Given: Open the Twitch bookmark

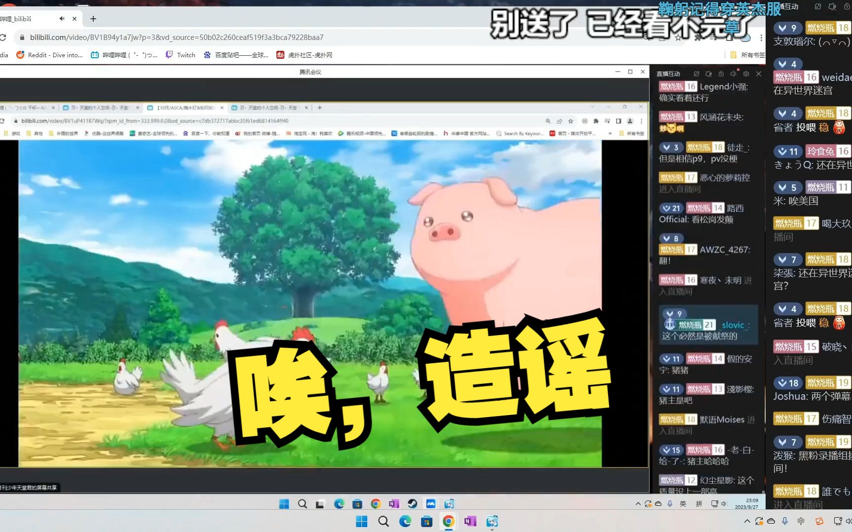Looking at the screenshot, I should click(181, 55).
